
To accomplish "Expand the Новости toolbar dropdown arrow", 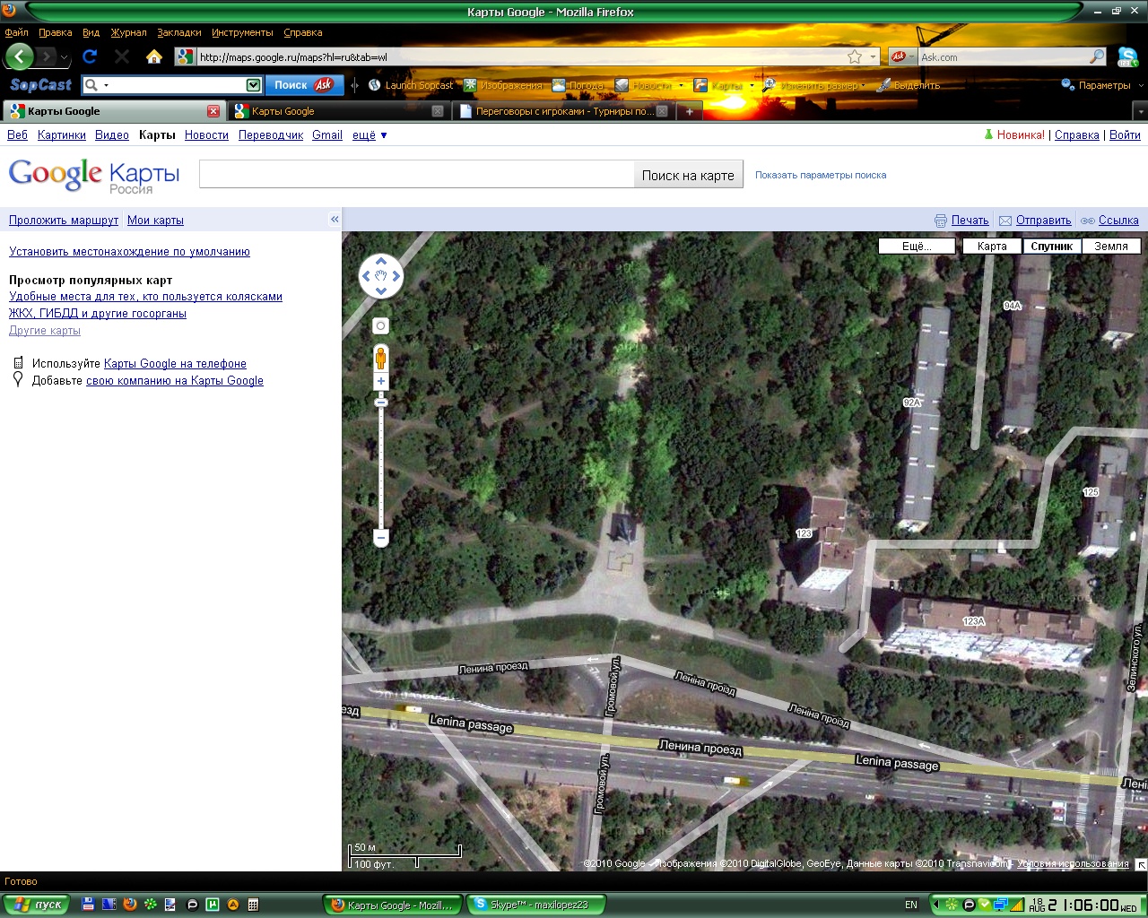I will 681,85.
